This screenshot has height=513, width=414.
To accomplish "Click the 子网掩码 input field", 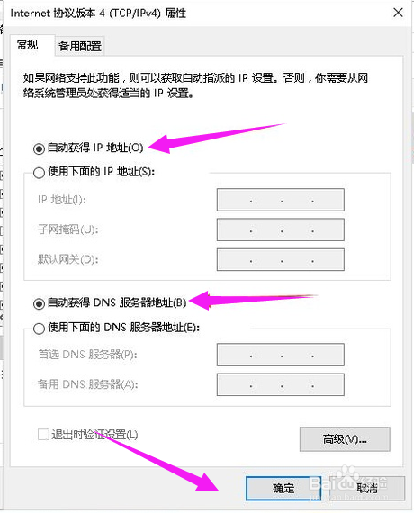I will [281, 229].
